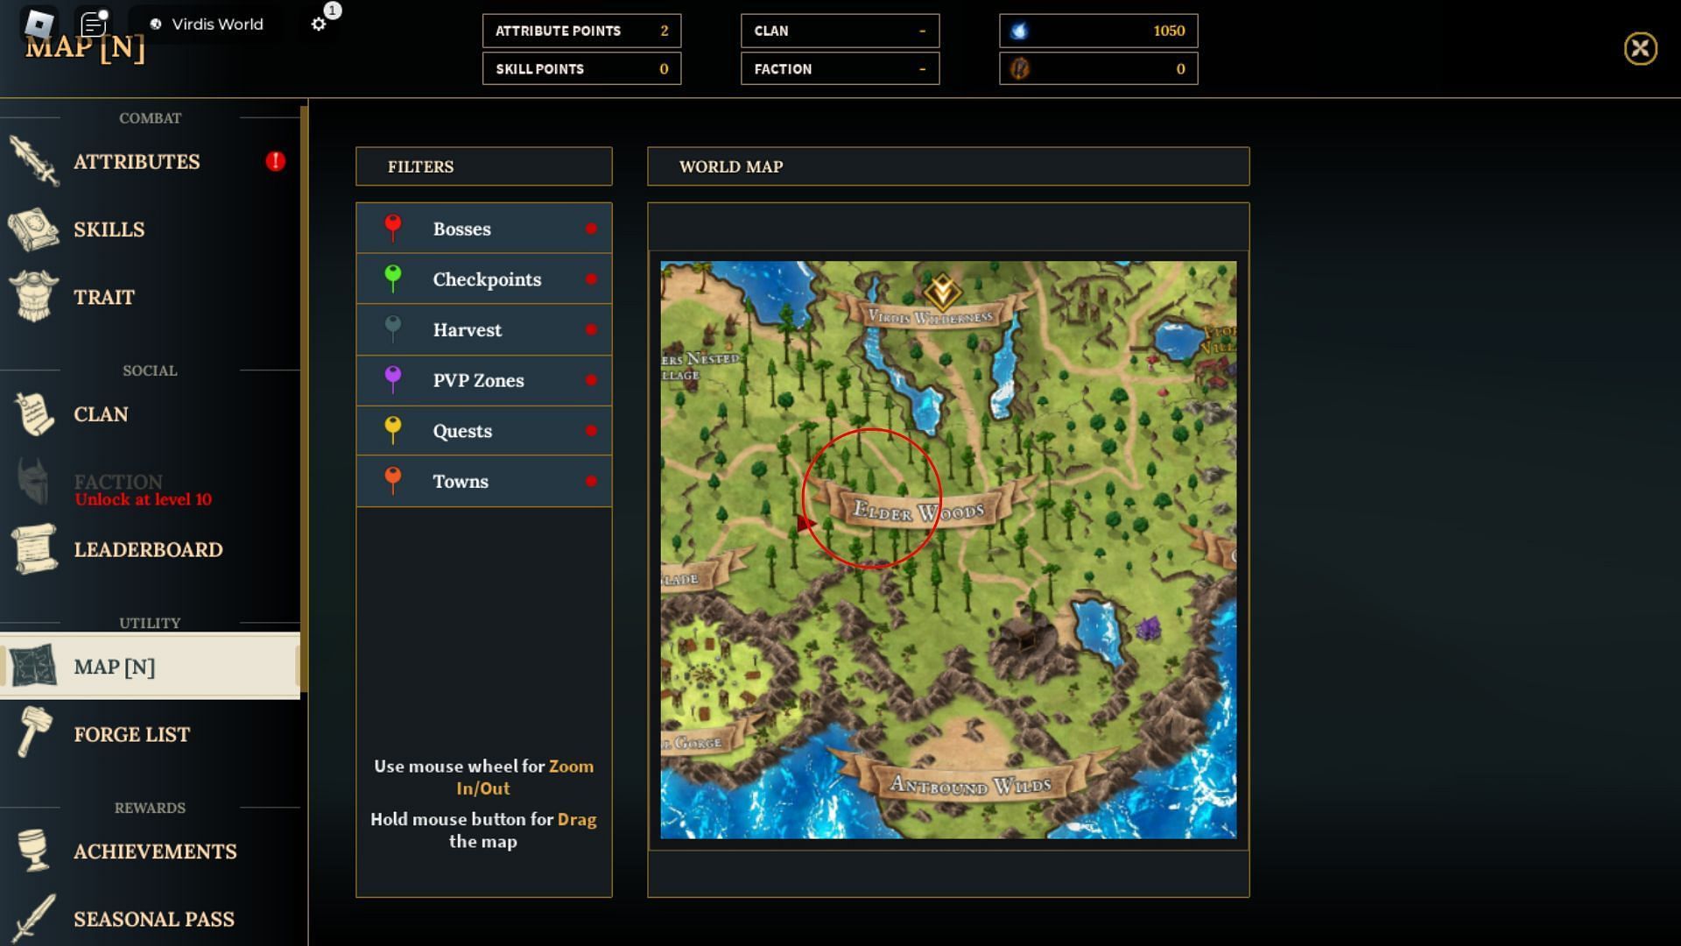Select the Map utility tab

pyautogui.click(x=148, y=667)
